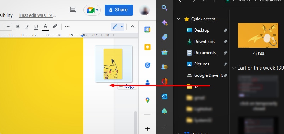Open Google Contacts side panel
The image size is (284, 134).
point(147,83)
